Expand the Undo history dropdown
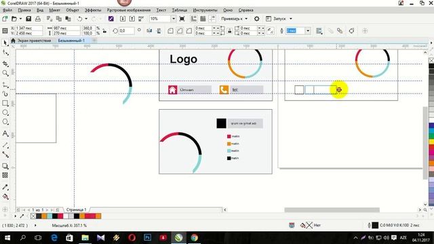Viewport: 434px width, 244px height. (x=86, y=19)
